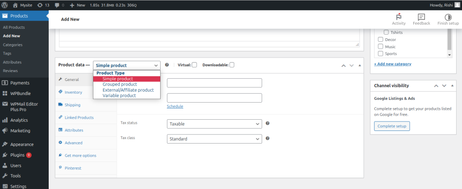Open the Pinterest tab
462x189 pixels.
pos(86,168)
